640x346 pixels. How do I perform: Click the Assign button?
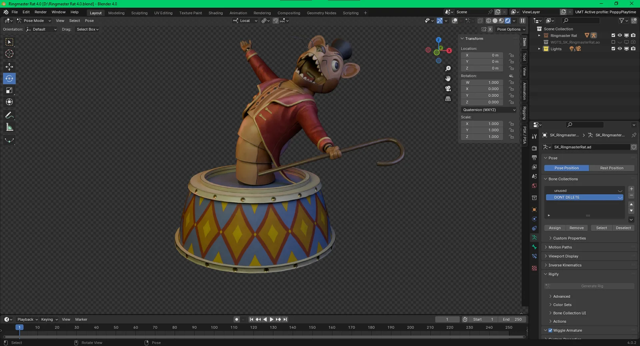tap(554, 228)
